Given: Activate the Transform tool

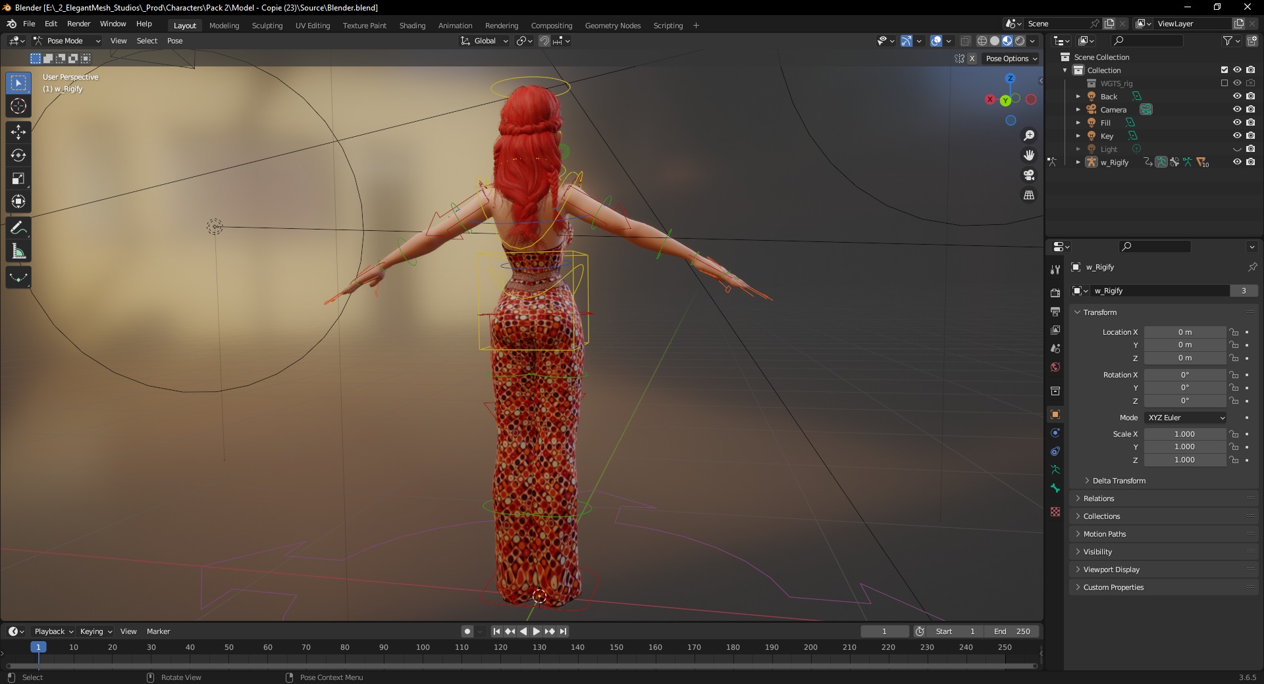Looking at the screenshot, I should click(x=18, y=201).
